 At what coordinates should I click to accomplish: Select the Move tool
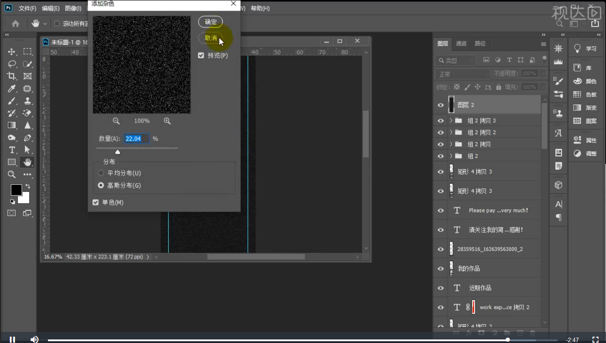12,52
